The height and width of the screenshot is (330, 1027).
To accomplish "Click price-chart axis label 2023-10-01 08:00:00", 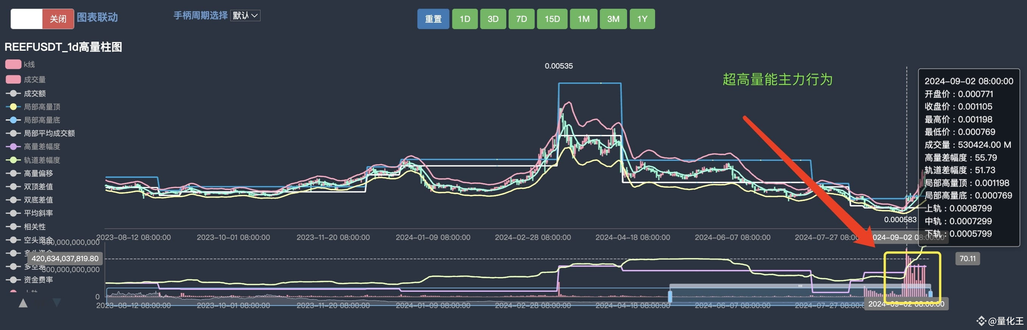I will (233, 237).
